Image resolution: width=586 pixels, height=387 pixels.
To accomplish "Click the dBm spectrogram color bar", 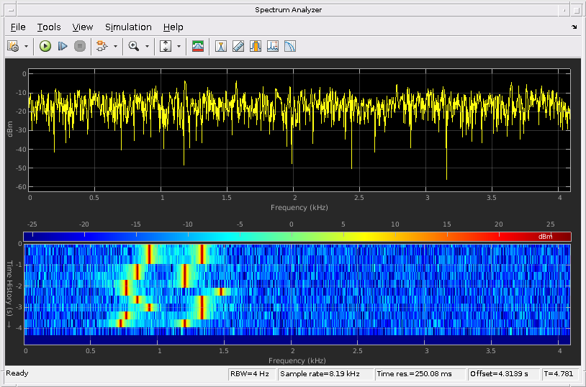I will [x=297, y=237].
